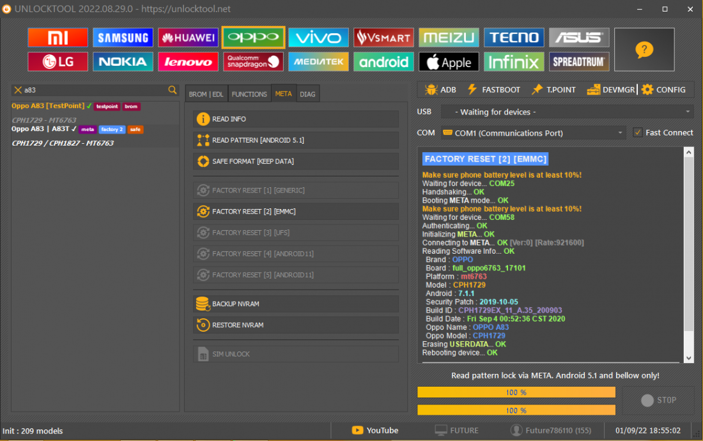This screenshot has width=703, height=441.
Task: Switch to the FUNCTIONS tab
Action: point(249,94)
